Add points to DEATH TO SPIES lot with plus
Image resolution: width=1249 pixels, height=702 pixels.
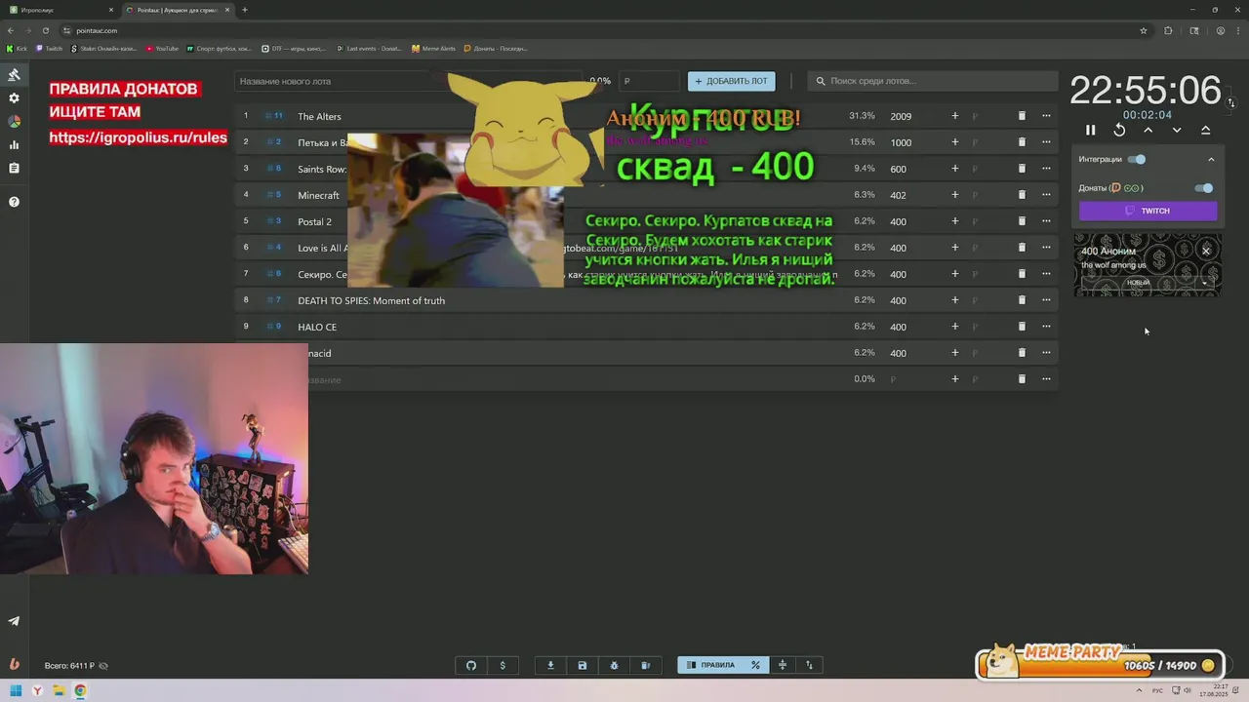[955, 300]
